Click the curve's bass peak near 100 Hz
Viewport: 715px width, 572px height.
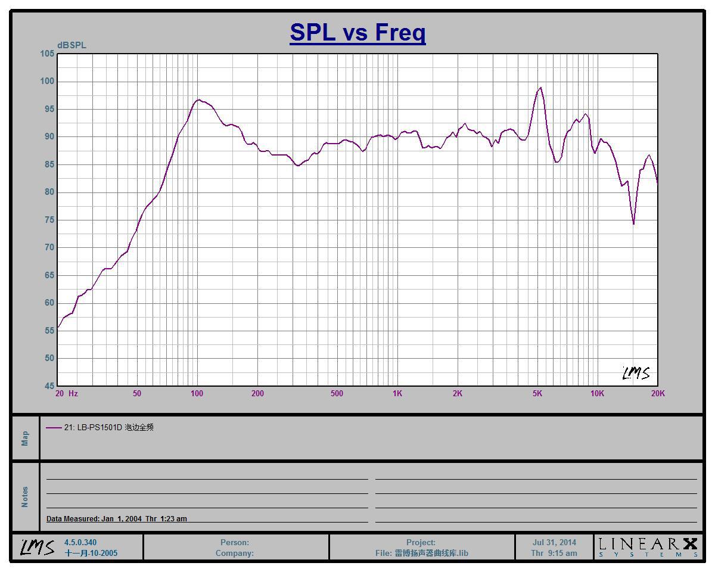(x=199, y=100)
